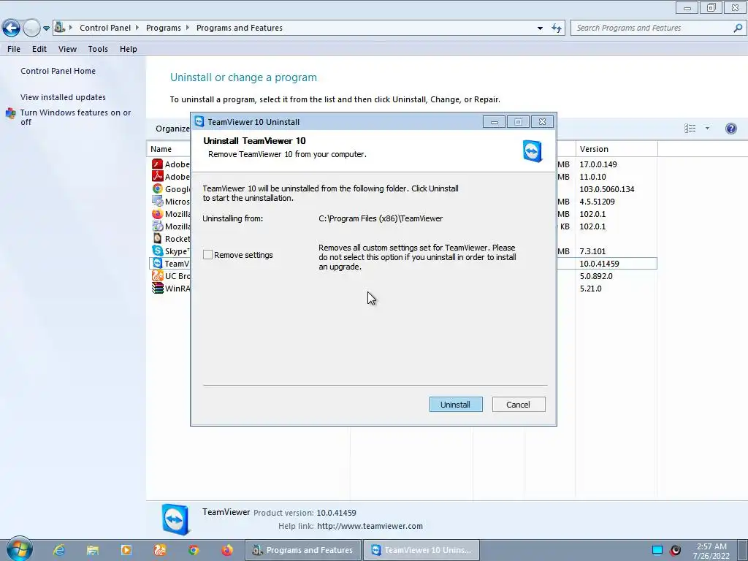Viewport: 748px width, 561px height.
Task: Click version 5.21.0 cell
Action: point(590,288)
